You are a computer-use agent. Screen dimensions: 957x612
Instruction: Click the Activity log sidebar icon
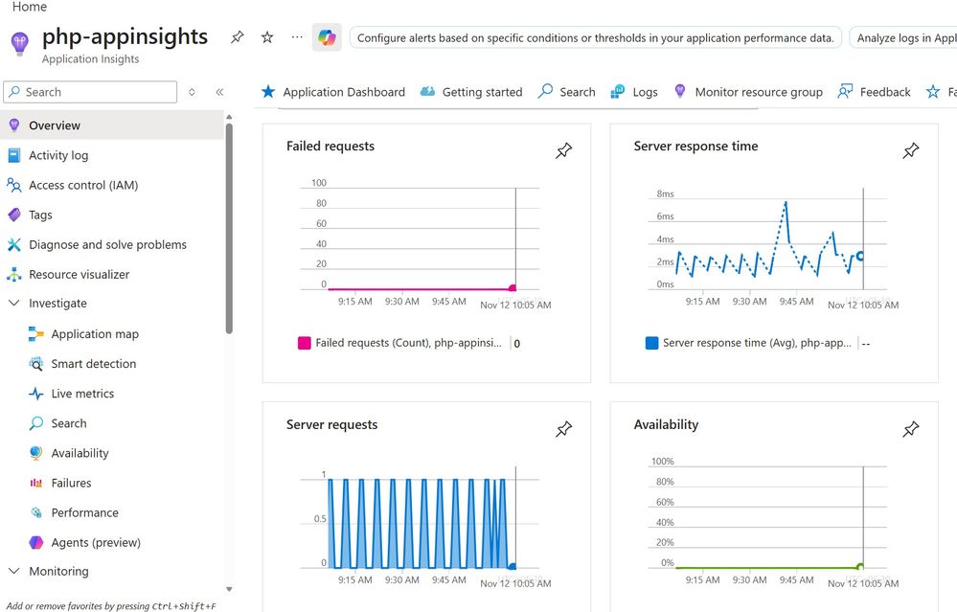pos(14,155)
